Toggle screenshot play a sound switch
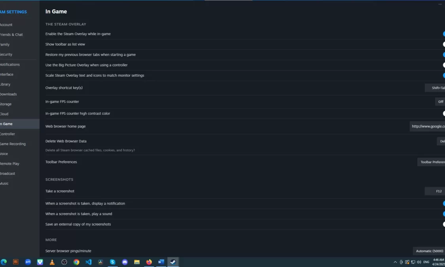This screenshot has width=445, height=267. pyautogui.click(x=443, y=214)
